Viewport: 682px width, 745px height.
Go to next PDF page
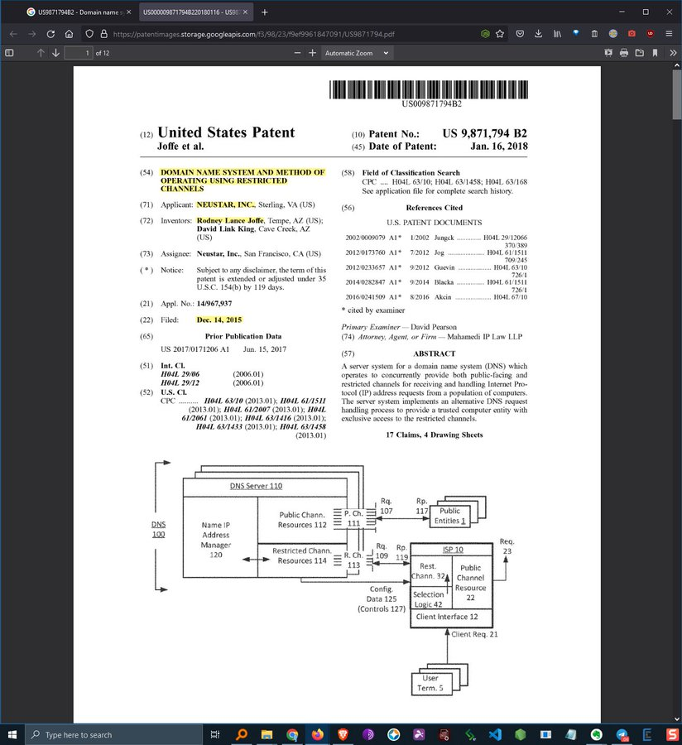(x=56, y=53)
